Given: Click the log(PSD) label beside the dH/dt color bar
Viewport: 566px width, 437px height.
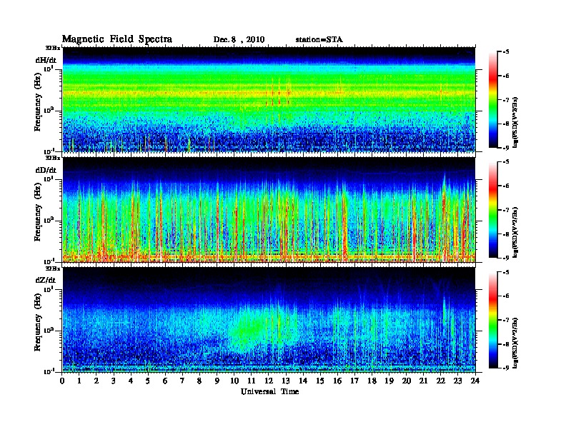Looking at the screenshot, I should [x=516, y=122].
